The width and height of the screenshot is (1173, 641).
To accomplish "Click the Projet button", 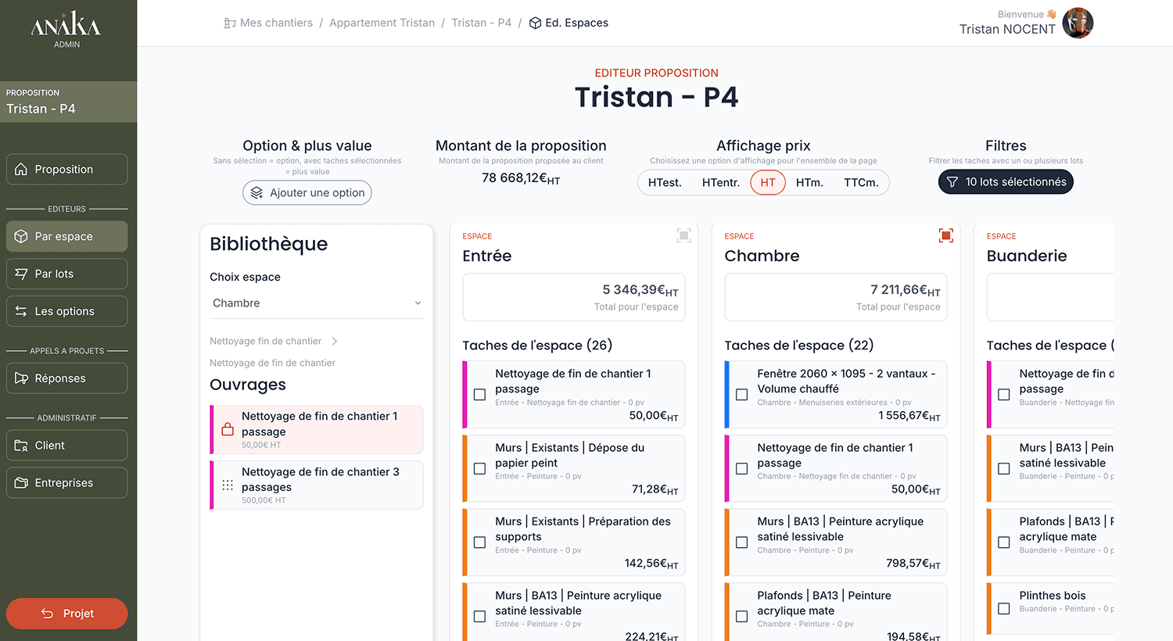I will (x=66, y=614).
